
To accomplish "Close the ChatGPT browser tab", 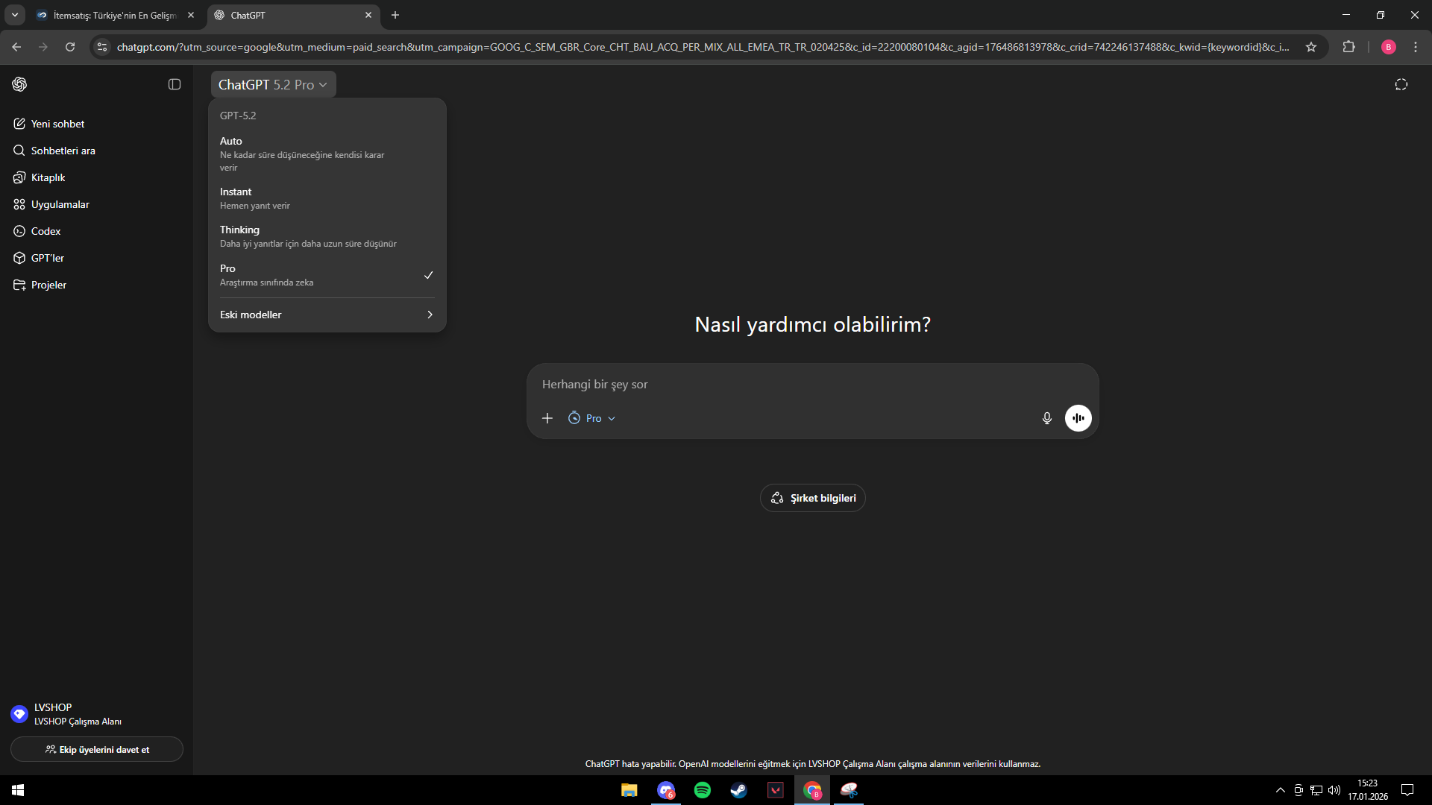I will pos(368,15).
